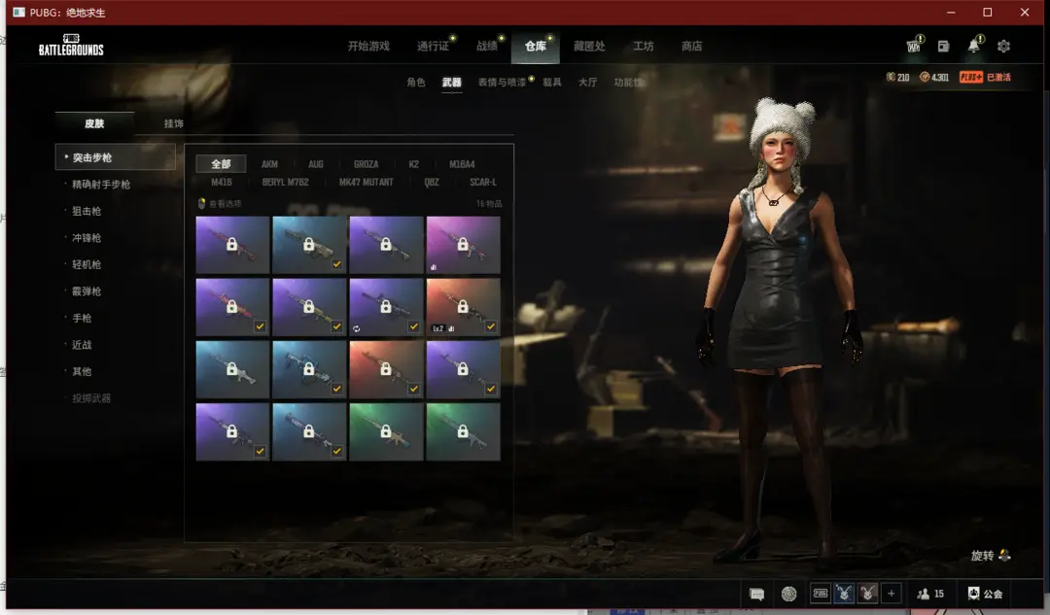Click the BP coin balance 210
Viewport: 1050px width, 615px height.
(x=898, y=78)
